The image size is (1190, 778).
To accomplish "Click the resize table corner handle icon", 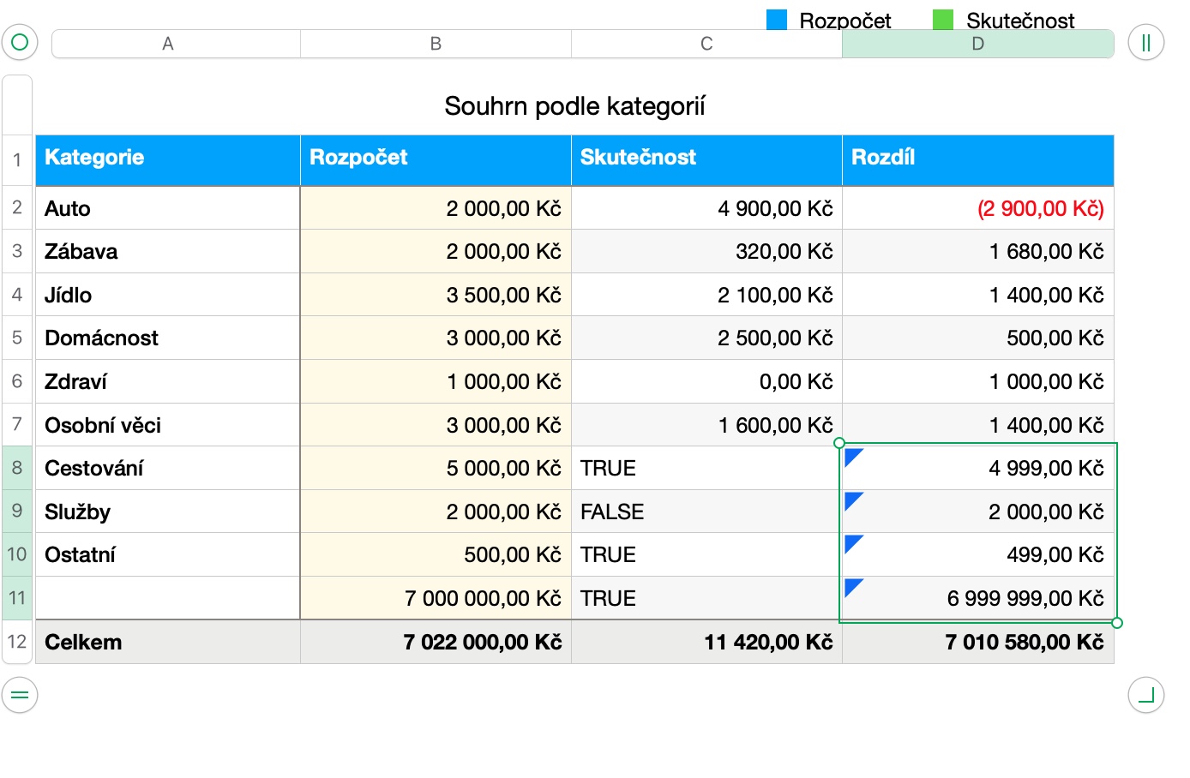I will point(1145,694).
